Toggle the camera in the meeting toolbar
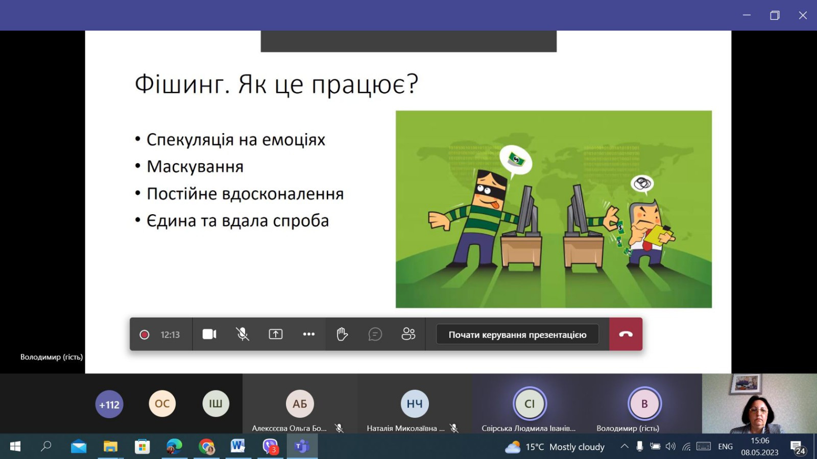The height and width of the screenshot is (459, 817). (209, 334)
